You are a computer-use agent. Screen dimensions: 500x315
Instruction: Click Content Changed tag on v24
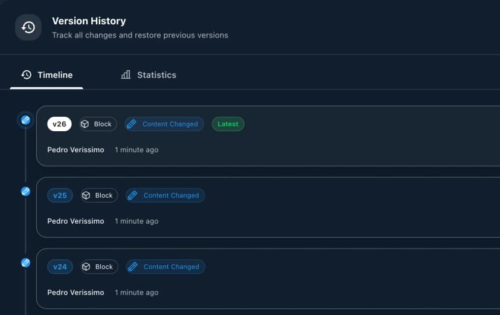[165, 267]
